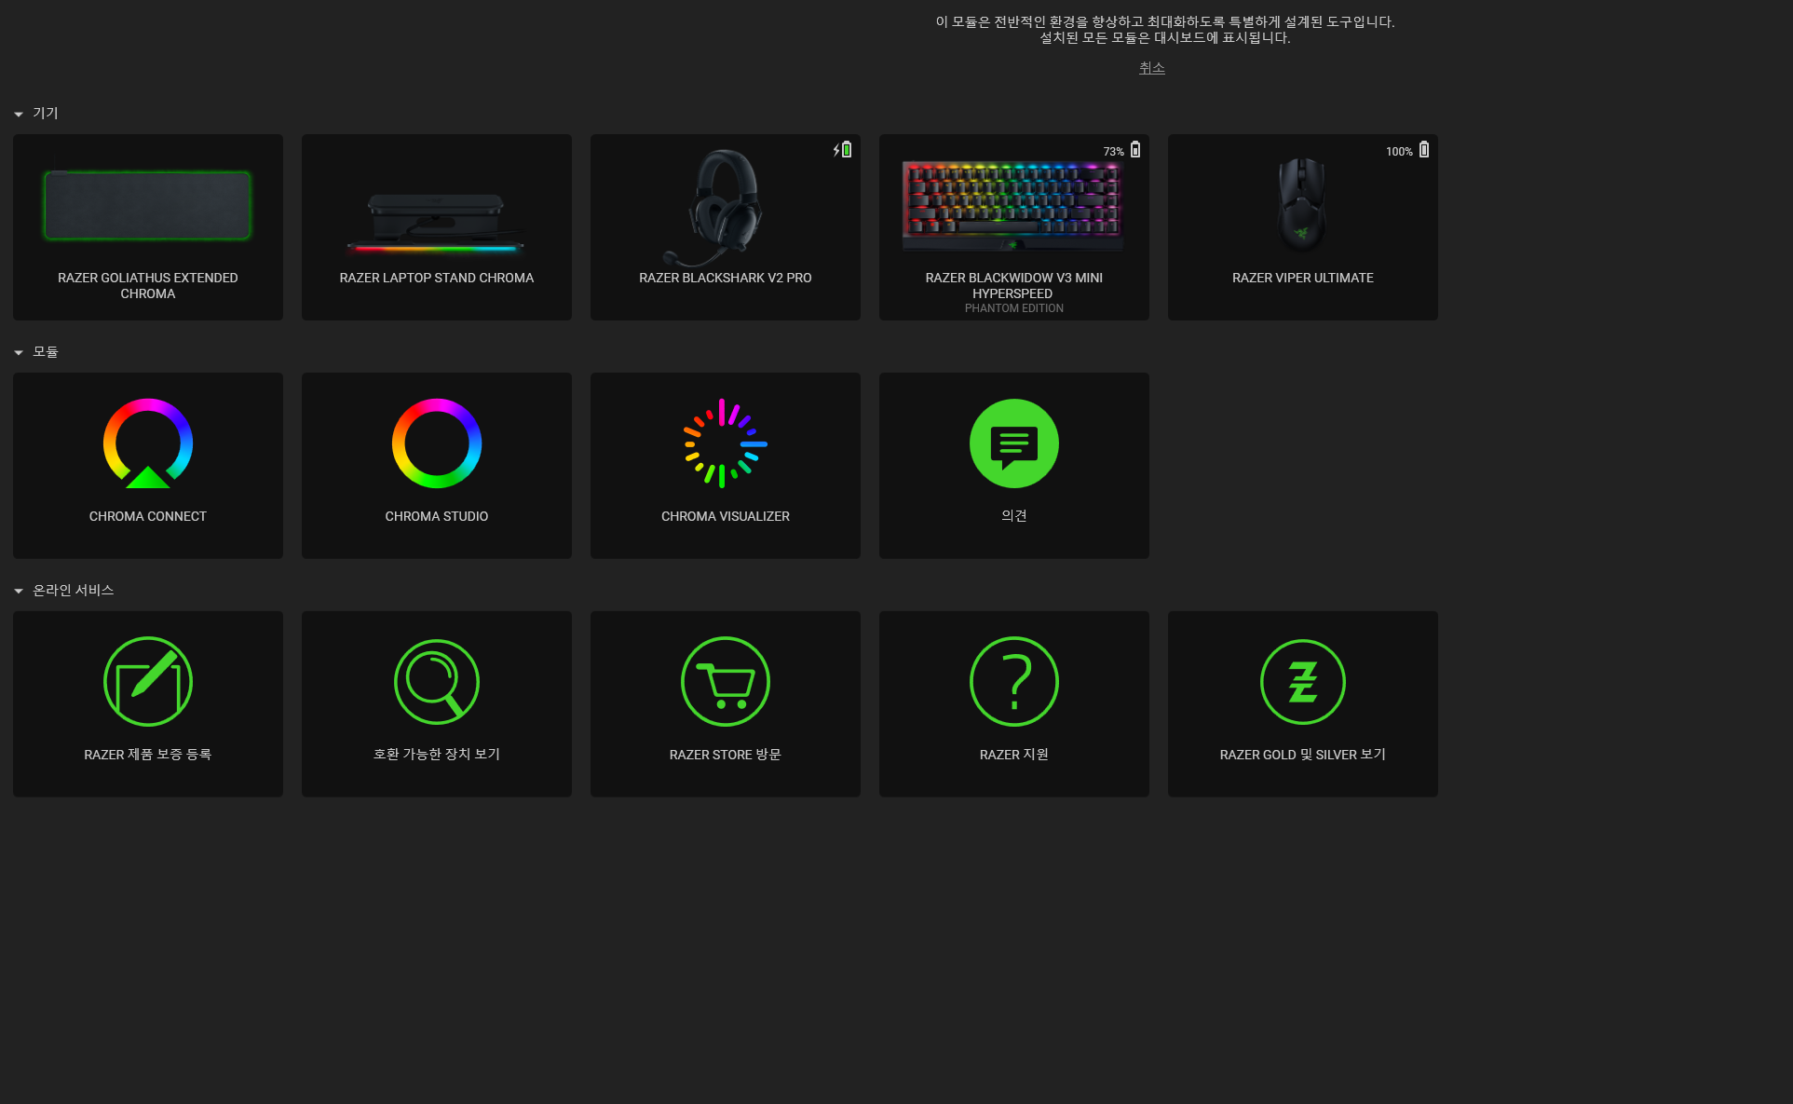Open Razer Gold and Silver icon
Screen dimensions: 1793x1104
[1303, 682]
